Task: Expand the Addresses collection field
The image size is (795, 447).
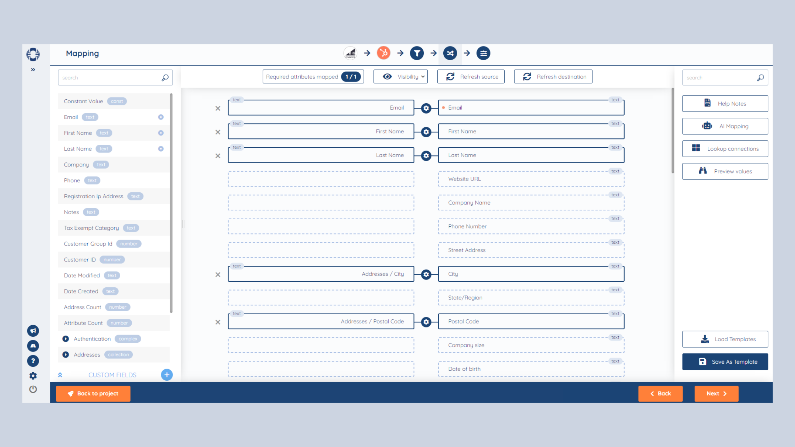Action: (66, 354)
